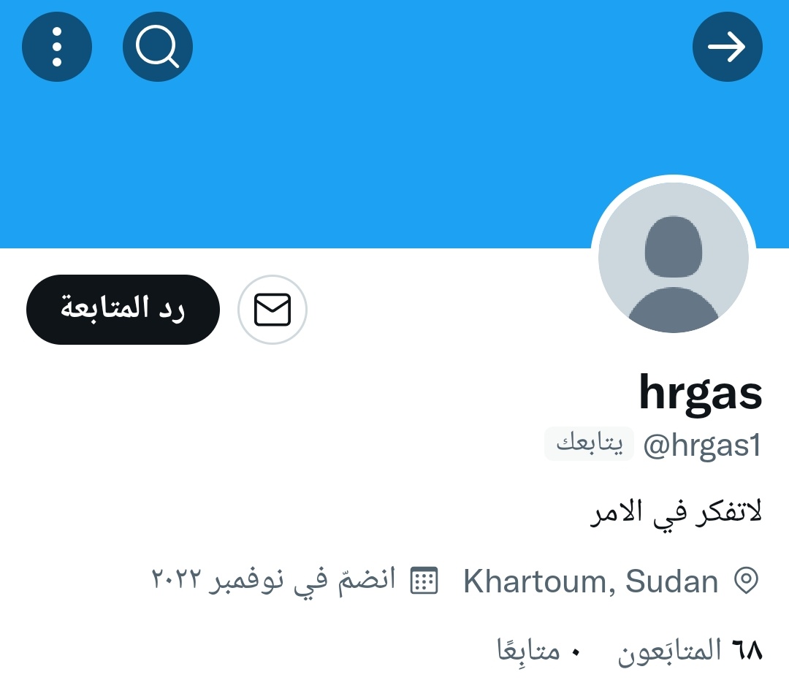Image resolution: width=789 pixels, height=699 pixels.
Task: Send a message via the envelope icon
Action: (x=272, y=310)
